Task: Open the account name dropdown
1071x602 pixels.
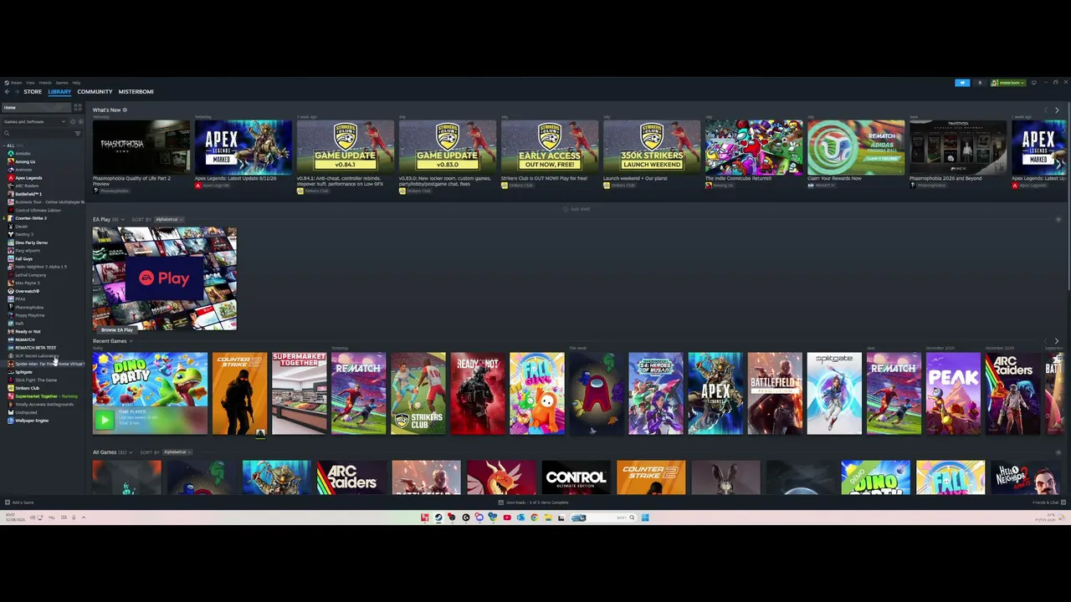Action: (1008, 83)
